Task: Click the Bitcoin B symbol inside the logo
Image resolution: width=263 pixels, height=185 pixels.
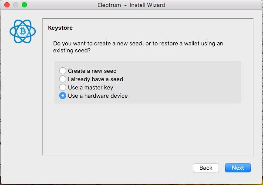Action: (23, 31)
